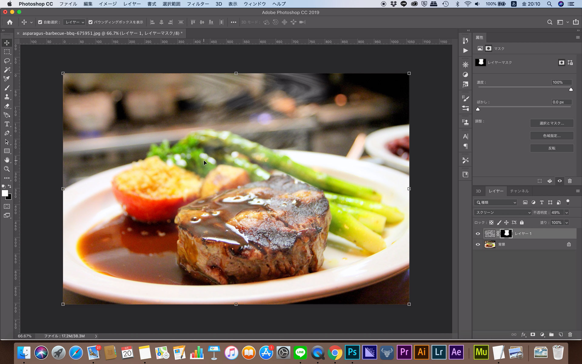This screenshot has height=364, width=582.
Task: Select the Zoom tool
Action: click(7, 169)
